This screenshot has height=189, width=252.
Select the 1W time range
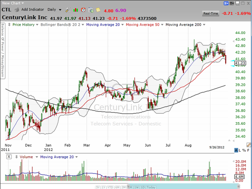(x=136, y=187)
